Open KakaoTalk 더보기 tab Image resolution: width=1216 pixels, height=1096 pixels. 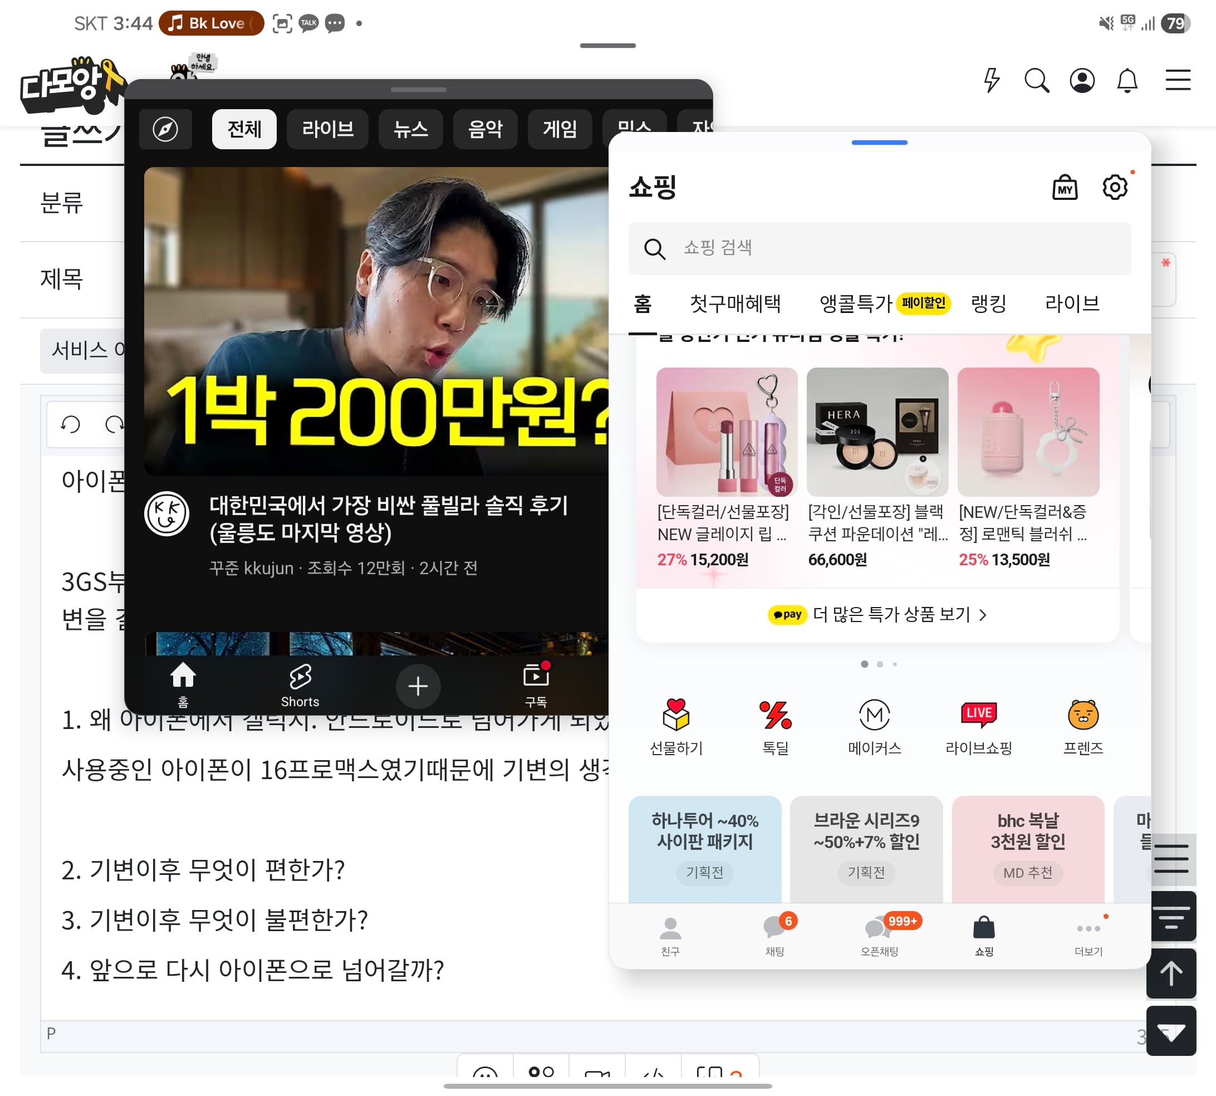1089,936
